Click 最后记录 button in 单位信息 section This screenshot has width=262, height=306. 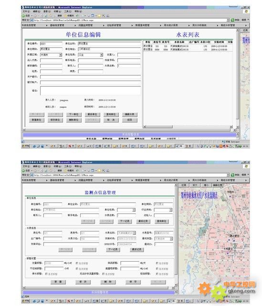point(143,221)
